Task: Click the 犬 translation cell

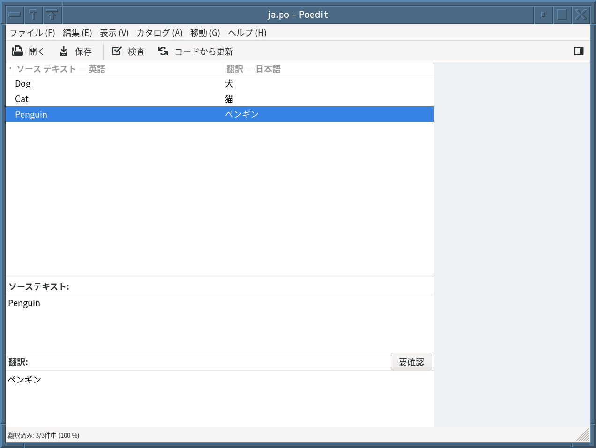Action: point(229,83)
